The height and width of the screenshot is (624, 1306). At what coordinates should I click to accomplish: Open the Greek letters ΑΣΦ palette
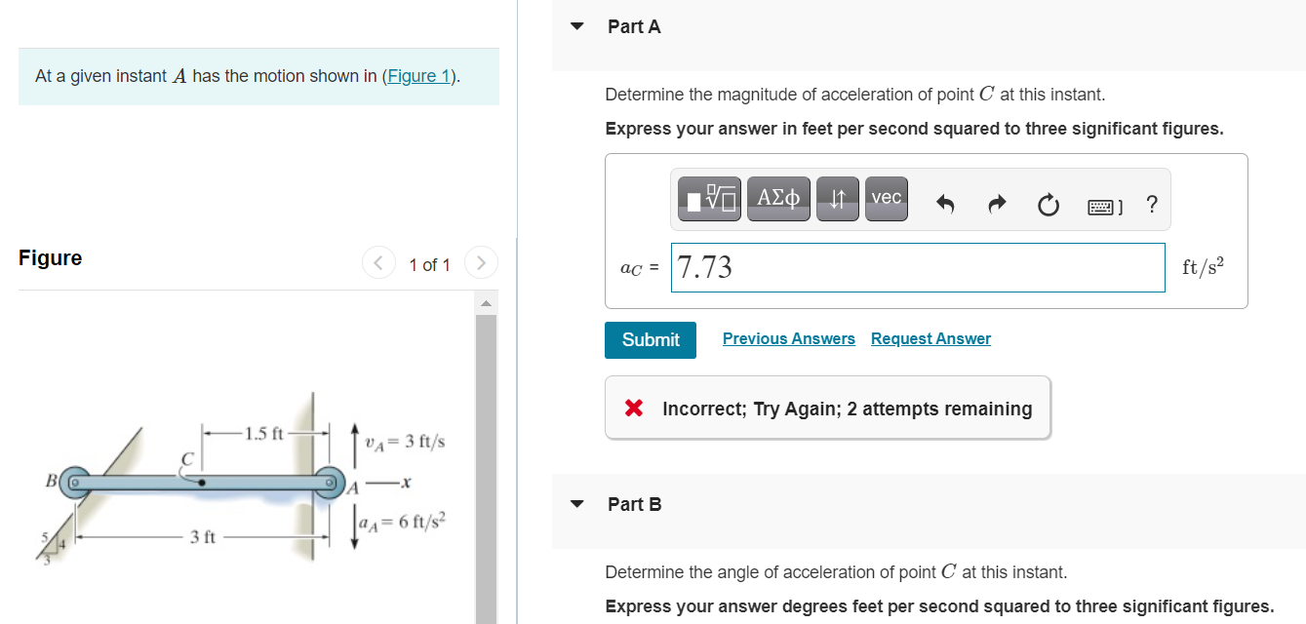point(778,198)
